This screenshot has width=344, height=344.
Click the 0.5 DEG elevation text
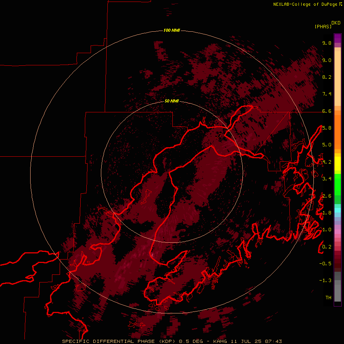pos(191,341)
